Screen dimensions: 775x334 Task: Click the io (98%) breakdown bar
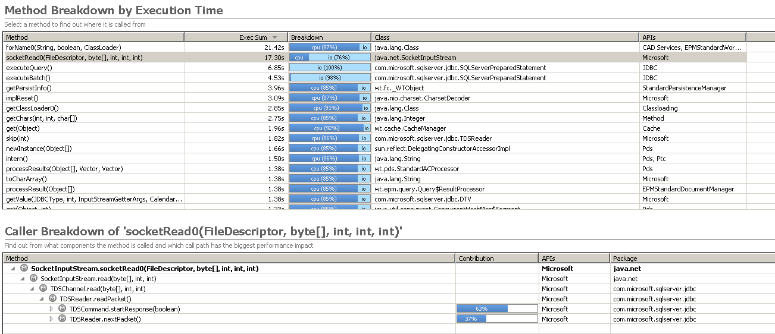tap(330, 78)
